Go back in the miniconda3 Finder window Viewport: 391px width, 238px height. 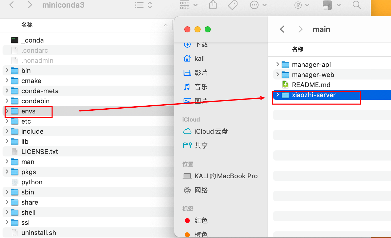[x=11, y=5]
